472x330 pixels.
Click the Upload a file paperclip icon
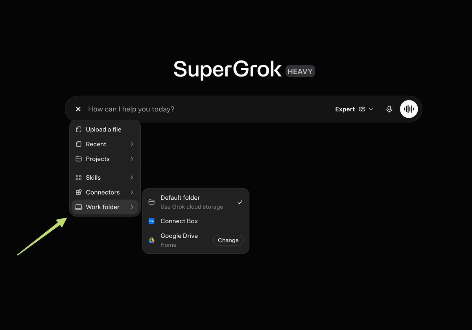tap(79, 129)
